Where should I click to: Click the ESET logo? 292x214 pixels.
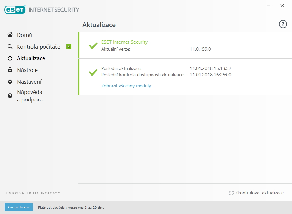click(15, 9)
